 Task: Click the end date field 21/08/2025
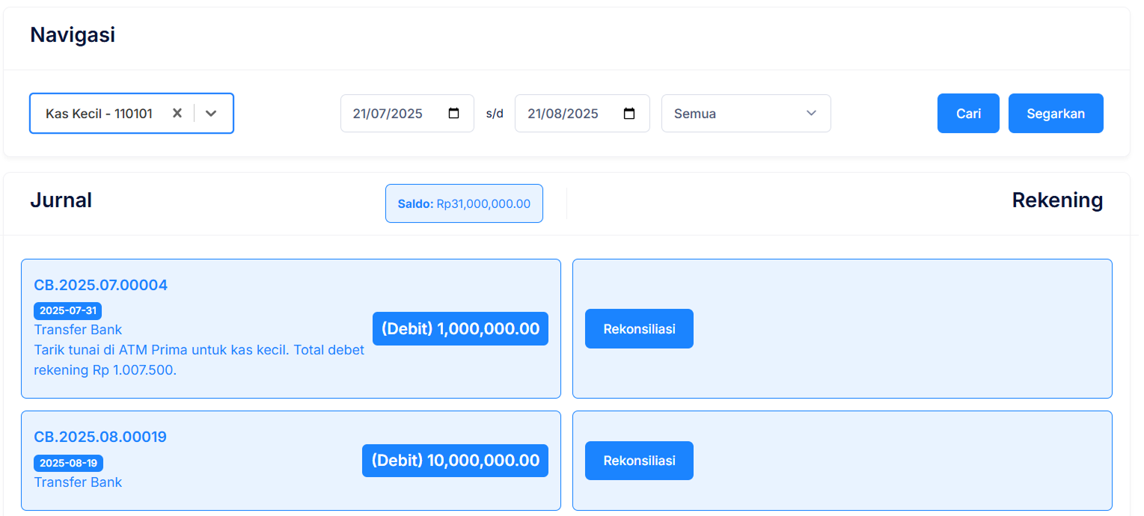click(563, 114)
